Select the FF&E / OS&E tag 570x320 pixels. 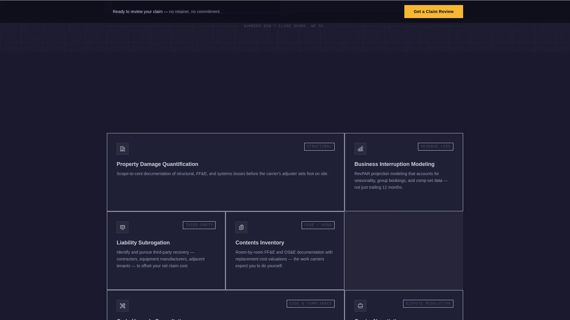tap(318, 225)
